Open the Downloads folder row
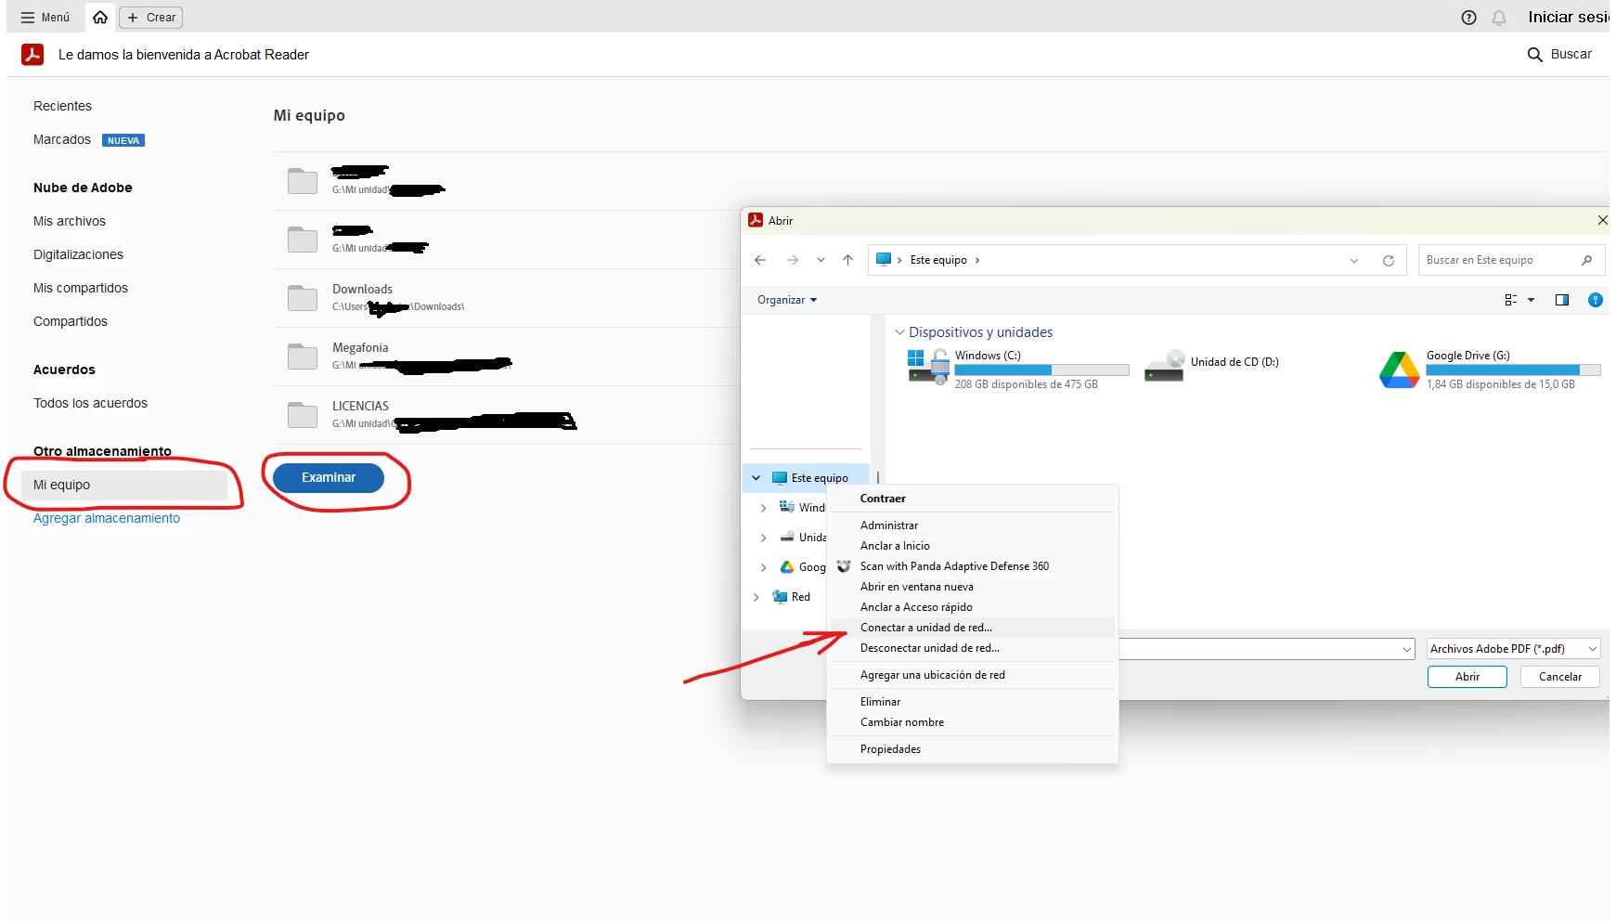 click(506, 298)
